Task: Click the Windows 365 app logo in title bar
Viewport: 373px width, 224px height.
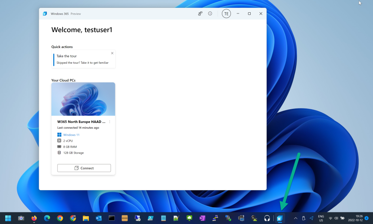Action: click(x=45, y=13)
